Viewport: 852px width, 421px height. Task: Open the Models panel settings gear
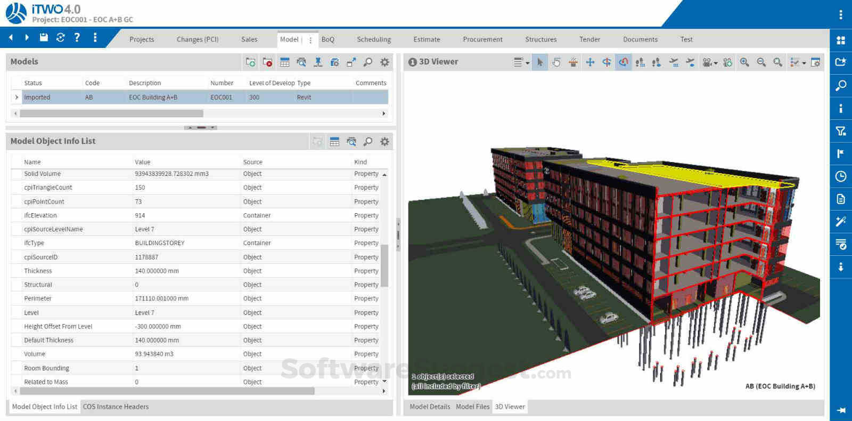(384, 62)
